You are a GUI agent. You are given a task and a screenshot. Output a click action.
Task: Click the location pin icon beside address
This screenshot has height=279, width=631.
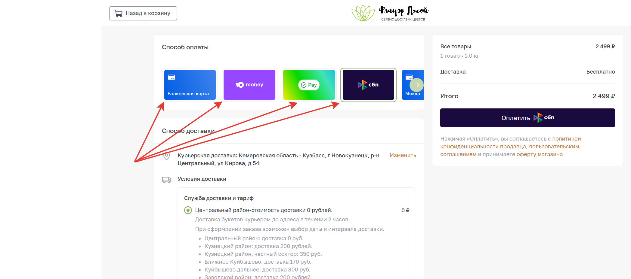tap(166, 156)
